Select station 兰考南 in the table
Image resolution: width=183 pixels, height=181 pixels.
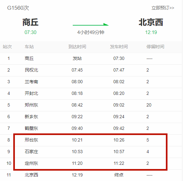(31, 82)
